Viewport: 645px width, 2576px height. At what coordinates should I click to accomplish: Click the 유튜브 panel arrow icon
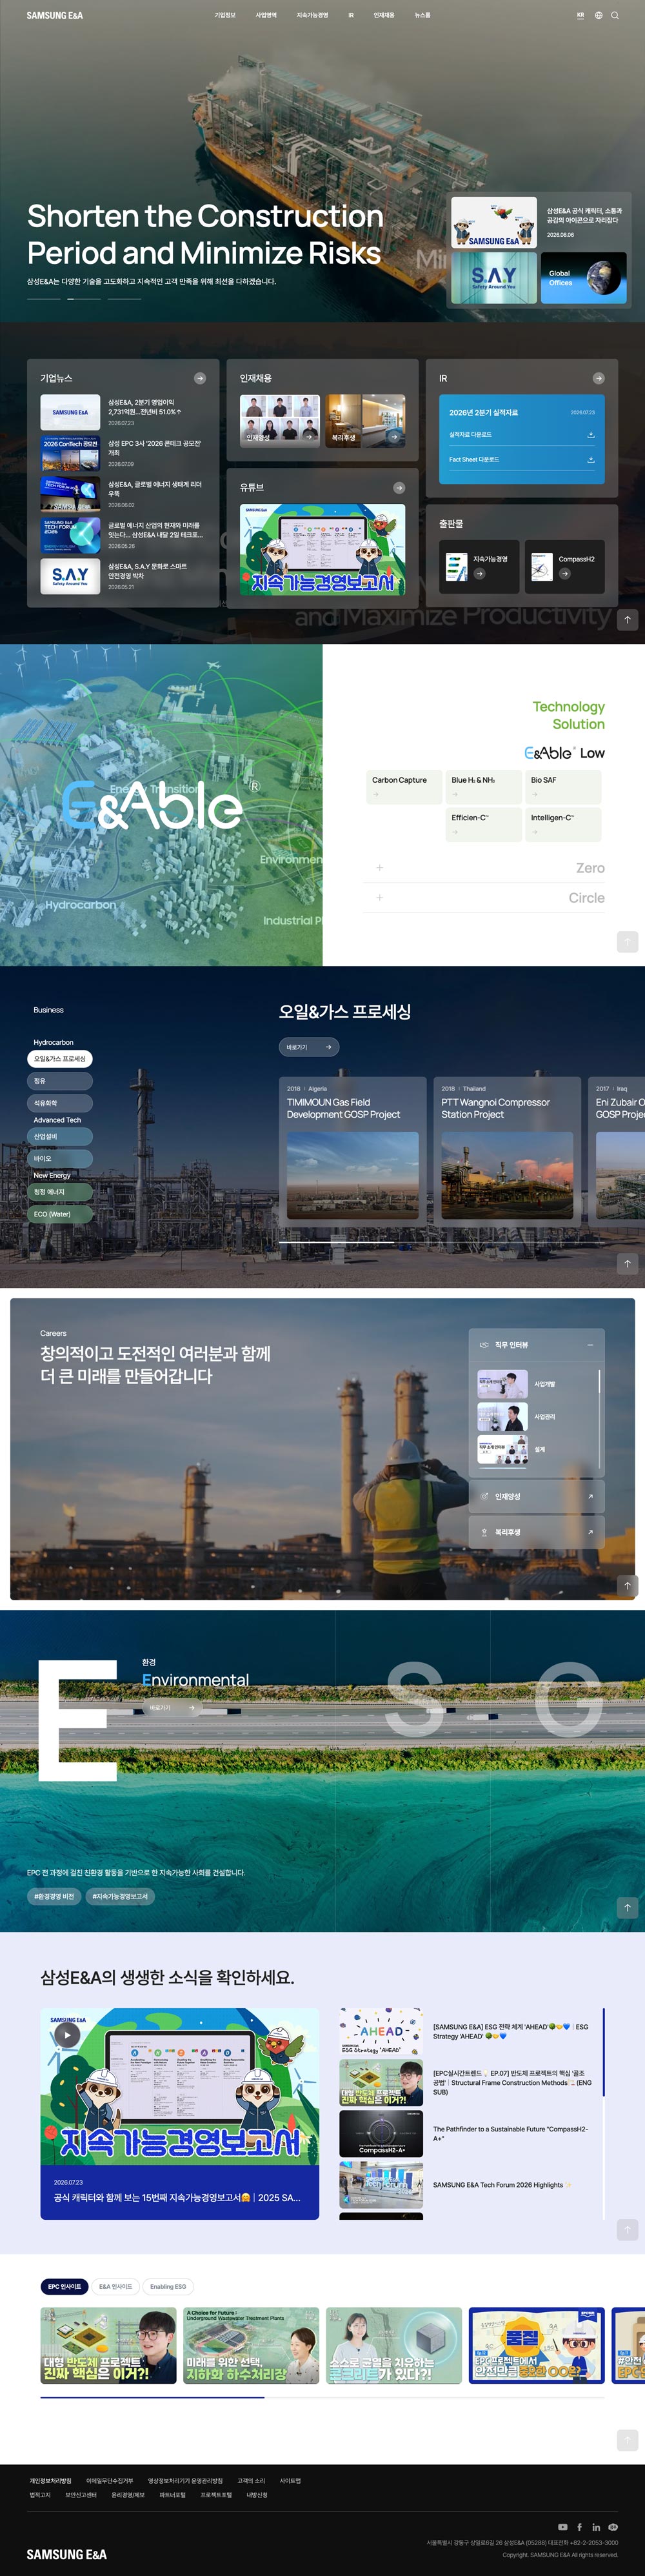point(399,488)
